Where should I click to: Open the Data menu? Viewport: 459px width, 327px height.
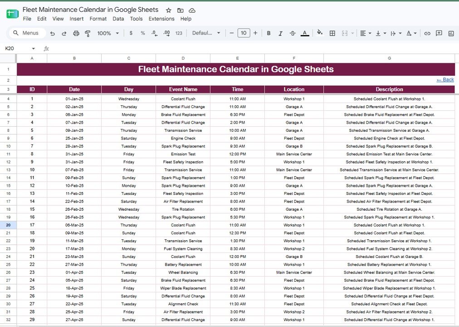(x=118, y=19)
